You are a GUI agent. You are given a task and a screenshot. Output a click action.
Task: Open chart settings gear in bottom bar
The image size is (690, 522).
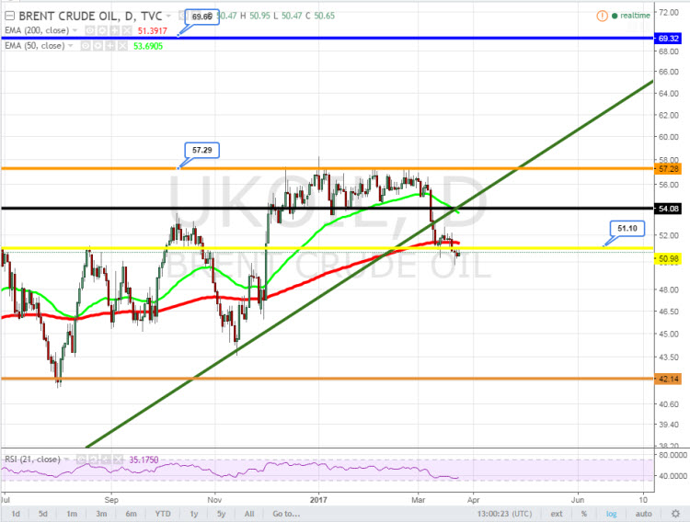(675, 514)
